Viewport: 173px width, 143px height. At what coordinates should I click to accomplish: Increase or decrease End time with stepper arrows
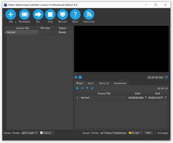coord(166,98)
